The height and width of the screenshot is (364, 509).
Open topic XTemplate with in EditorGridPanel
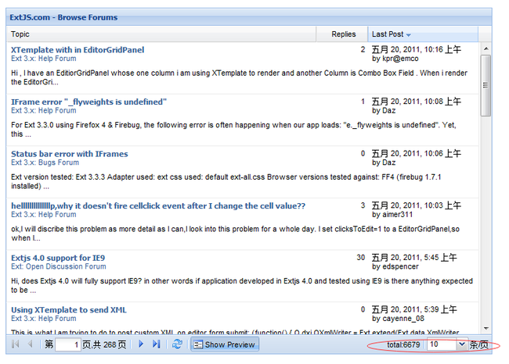click(x=78, y=50)
